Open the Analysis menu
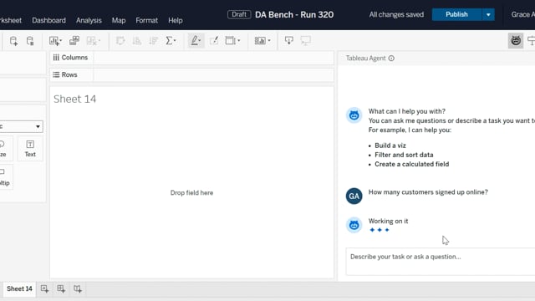Viewport: 535px width, 301px height. [x=89, y=20]
